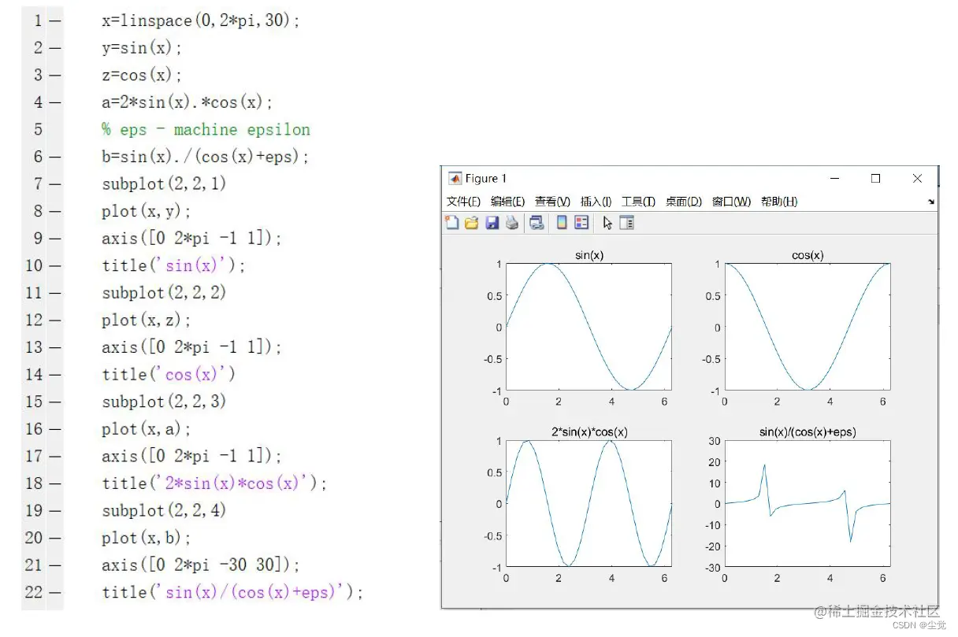The width and height of the screenshot is (958, 637).
Task: Maximize the Figure 1 window
Action: pos(875,179)
